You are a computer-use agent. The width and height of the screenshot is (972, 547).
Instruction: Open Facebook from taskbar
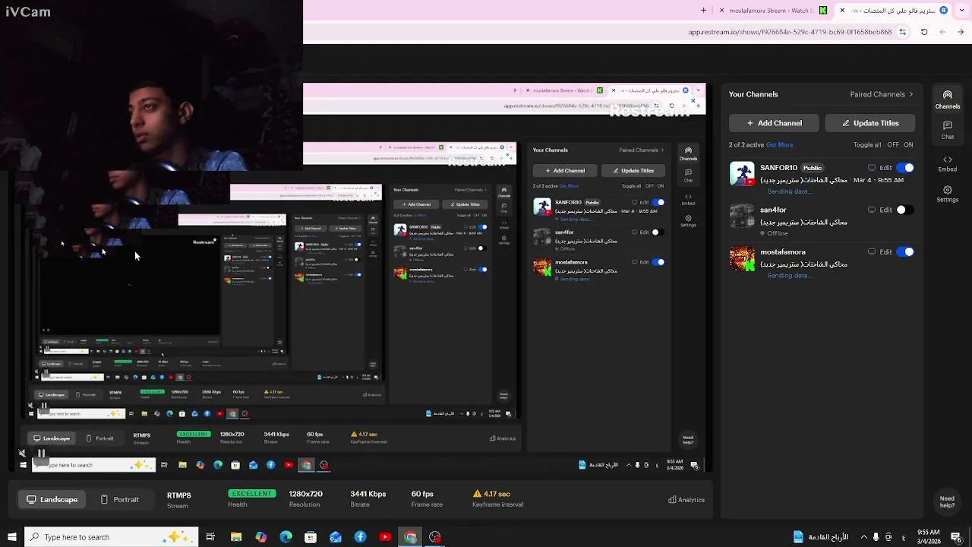click(360, 537)
